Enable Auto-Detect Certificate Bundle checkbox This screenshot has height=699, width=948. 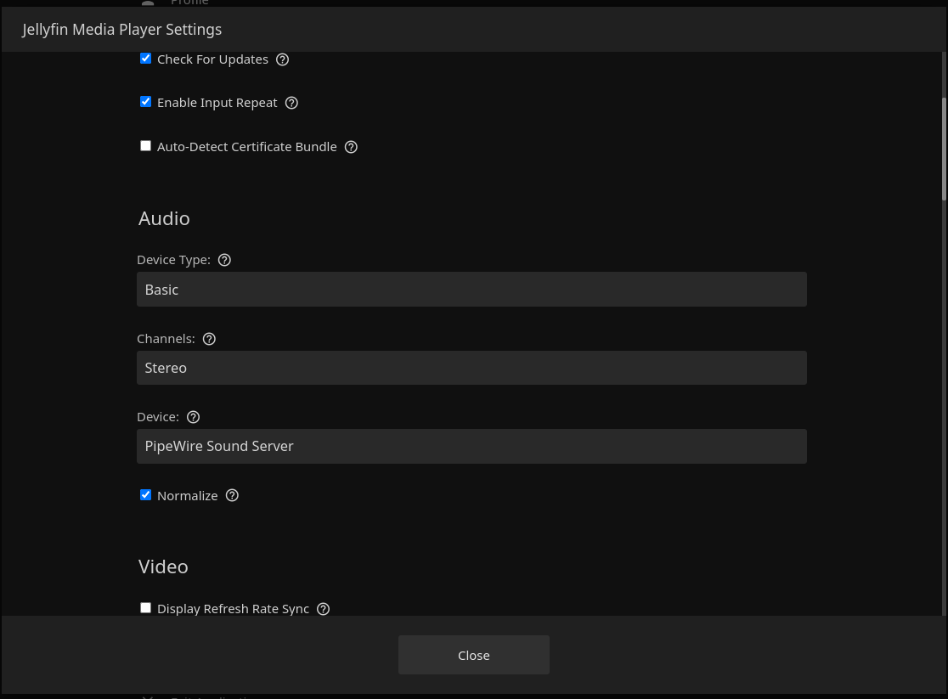coord(145,146)
